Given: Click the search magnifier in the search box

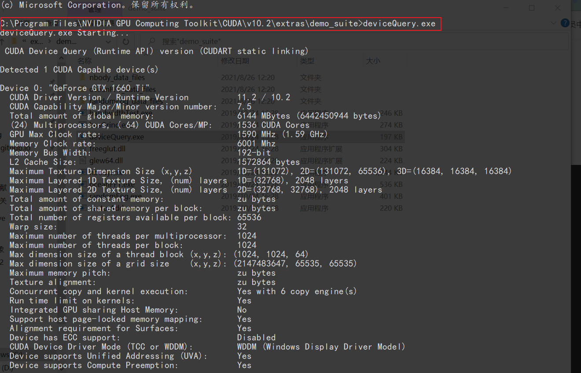Looking at the screenshot, I should [151, 41].
